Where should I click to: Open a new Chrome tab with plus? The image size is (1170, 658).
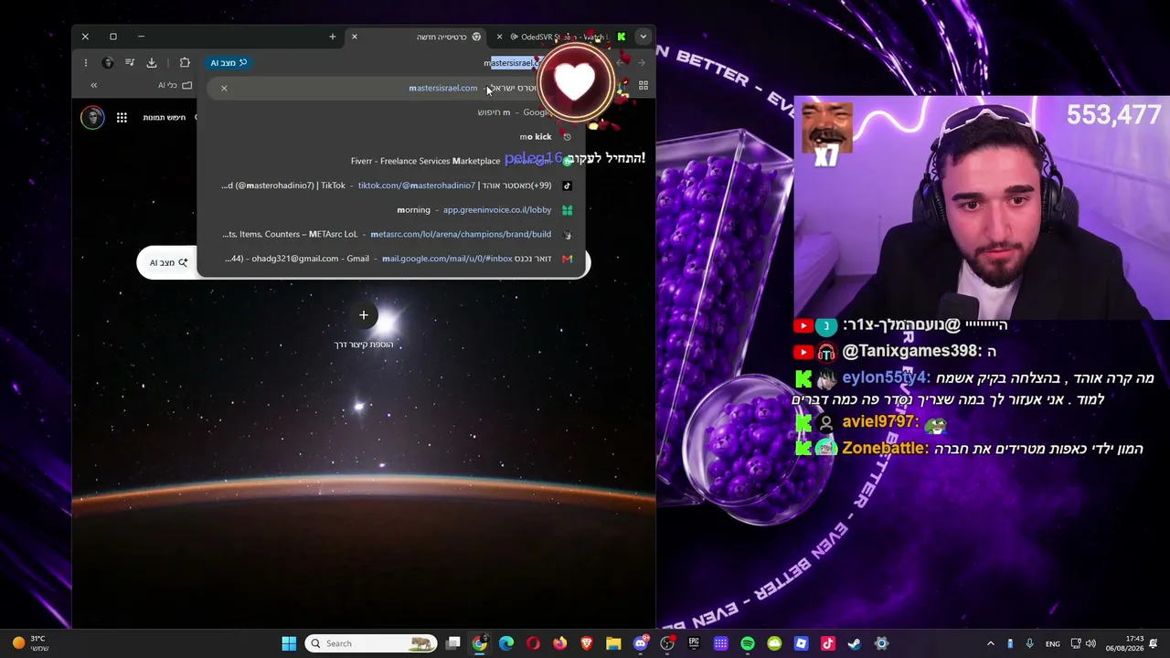point(333,37)
